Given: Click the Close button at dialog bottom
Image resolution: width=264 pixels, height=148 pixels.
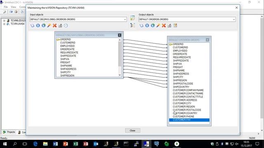Looking at the screenshot, I should point(132,130).
